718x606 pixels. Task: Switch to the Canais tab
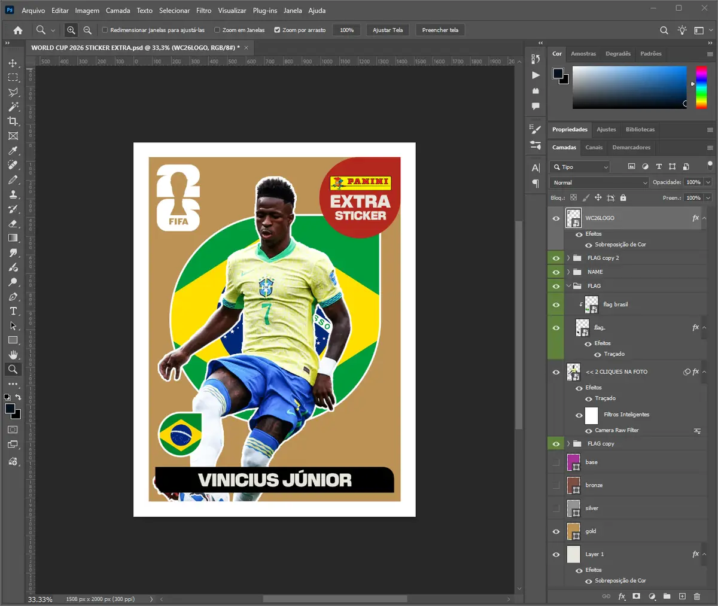coord(594,148)
